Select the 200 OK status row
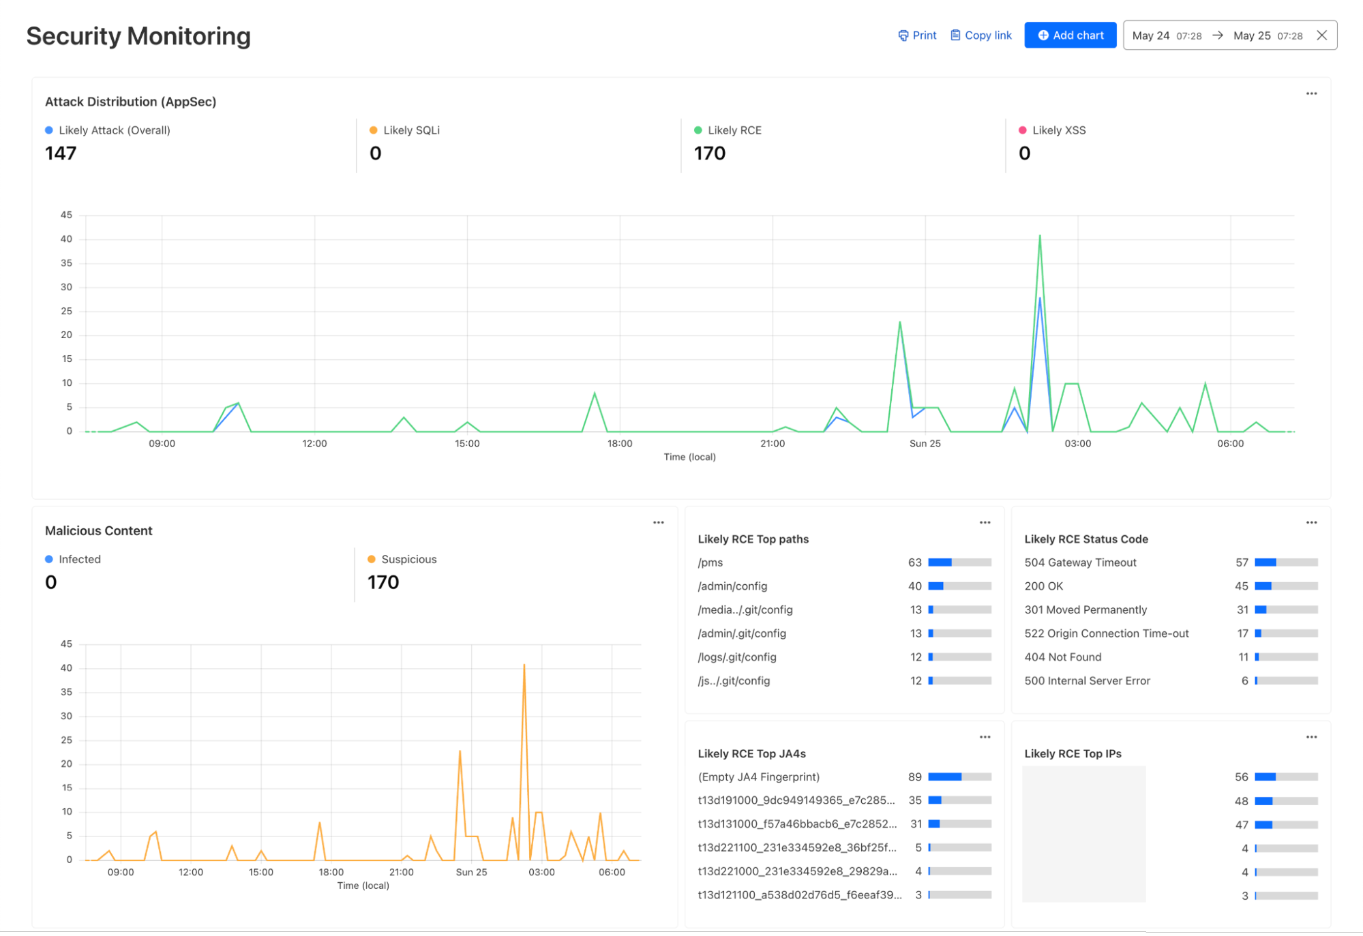 [1171, 586]
